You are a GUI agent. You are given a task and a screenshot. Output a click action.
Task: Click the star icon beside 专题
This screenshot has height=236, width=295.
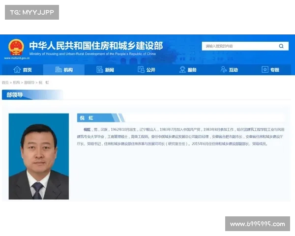click(264, 70)
